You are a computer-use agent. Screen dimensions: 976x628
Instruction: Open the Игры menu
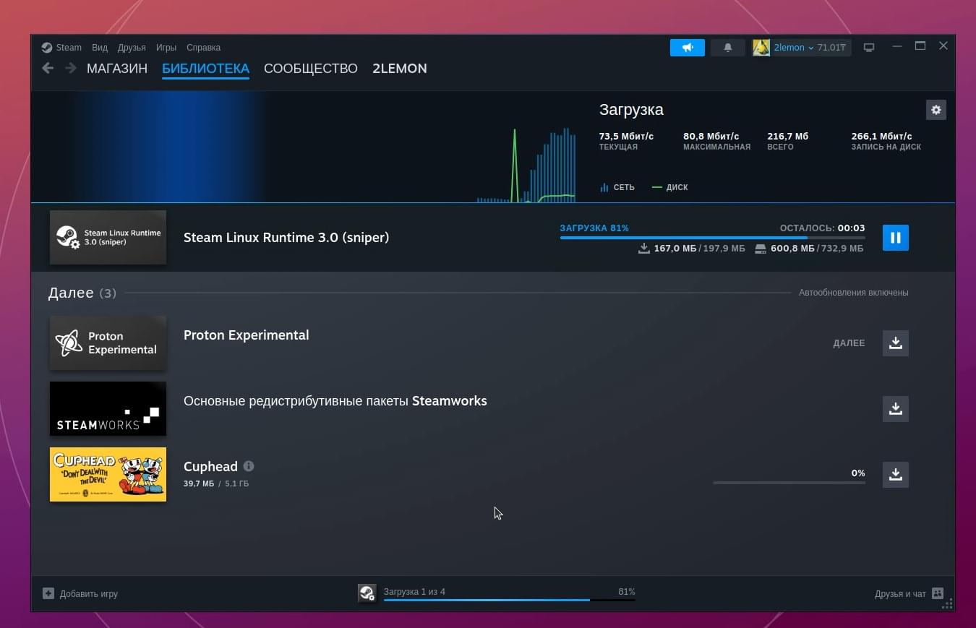click(x=166, y=48)
